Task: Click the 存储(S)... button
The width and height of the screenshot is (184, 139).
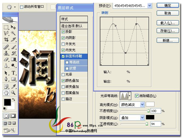Action: point(168,31)
